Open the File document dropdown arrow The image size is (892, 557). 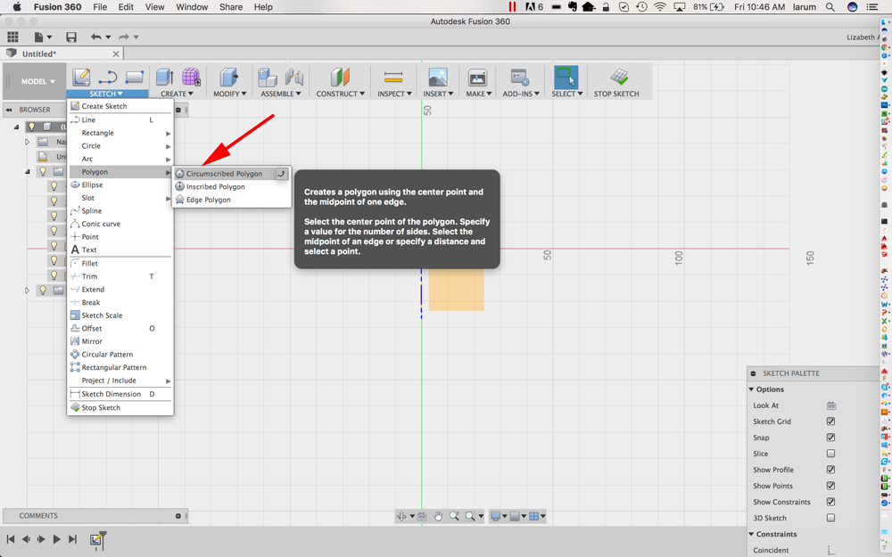49,37
